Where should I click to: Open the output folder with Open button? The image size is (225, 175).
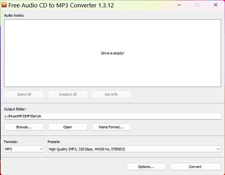68,127
